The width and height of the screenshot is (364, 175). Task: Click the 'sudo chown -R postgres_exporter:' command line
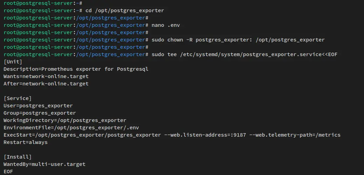coord(238,40)
